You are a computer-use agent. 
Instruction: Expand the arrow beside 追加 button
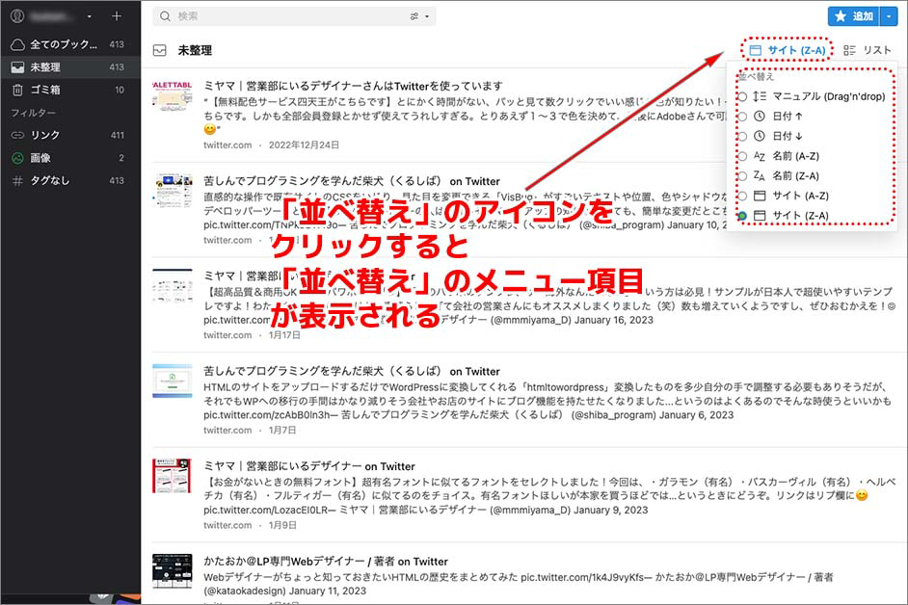coord(888,16)
